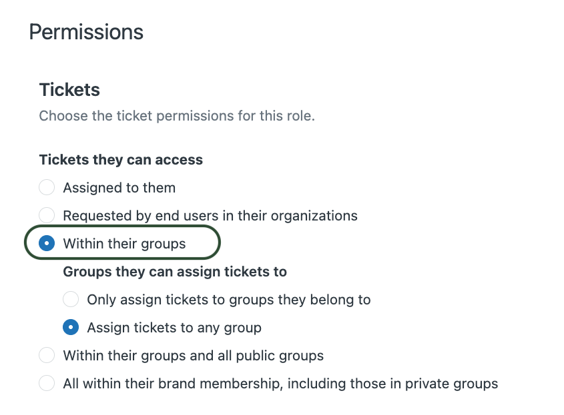564x415 pixels.
Task: Choose "Within their groups and all public groups"
Action: [47, 355]
